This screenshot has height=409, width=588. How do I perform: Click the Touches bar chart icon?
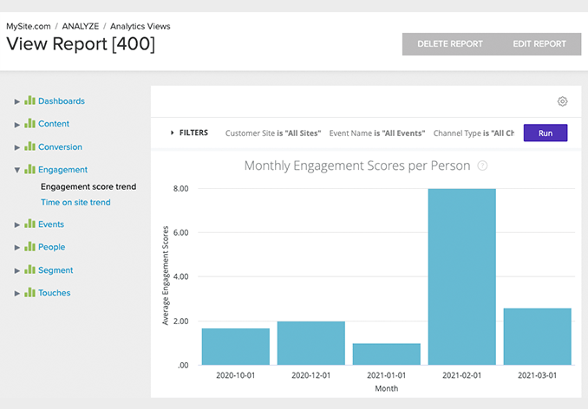[x=30, y=293]
